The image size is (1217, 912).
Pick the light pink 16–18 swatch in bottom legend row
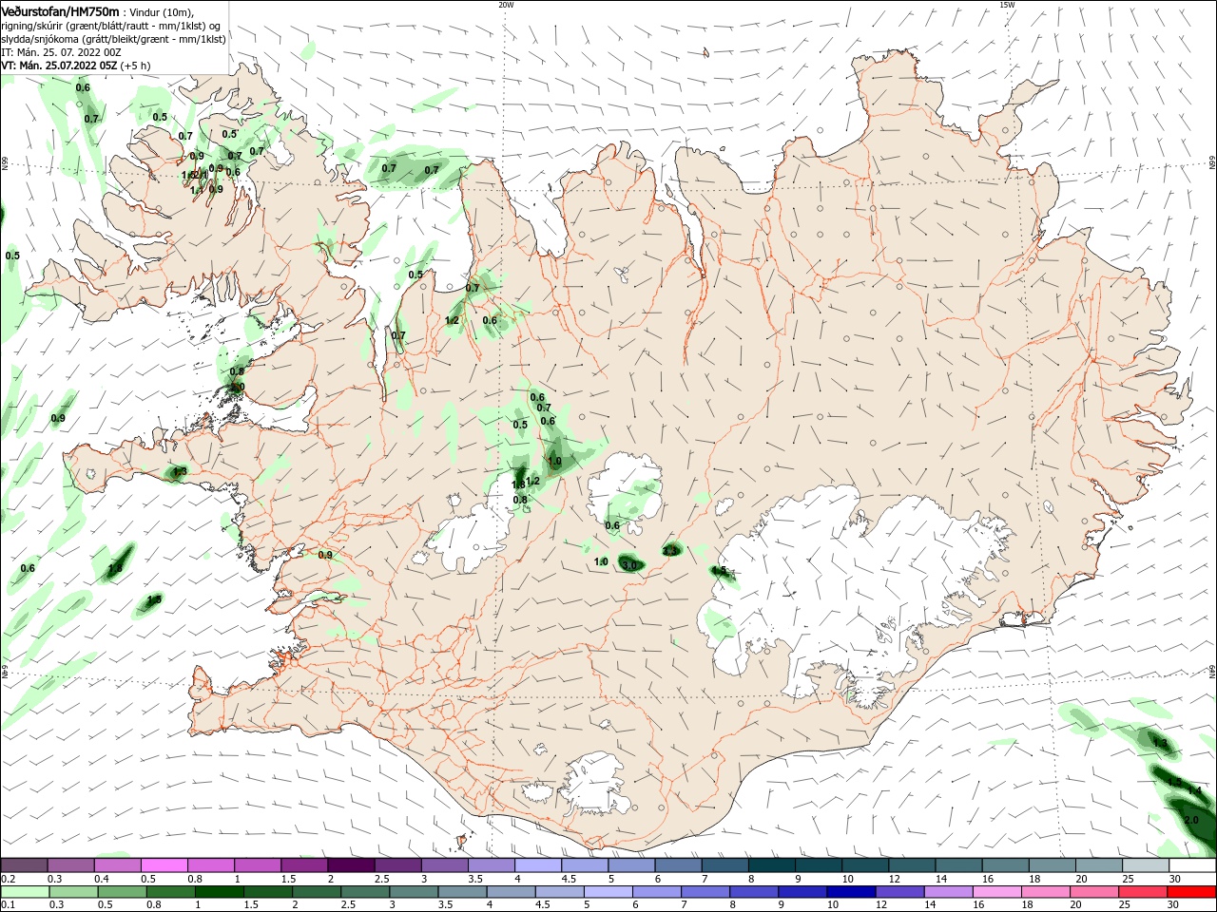[x=997, y=892]
